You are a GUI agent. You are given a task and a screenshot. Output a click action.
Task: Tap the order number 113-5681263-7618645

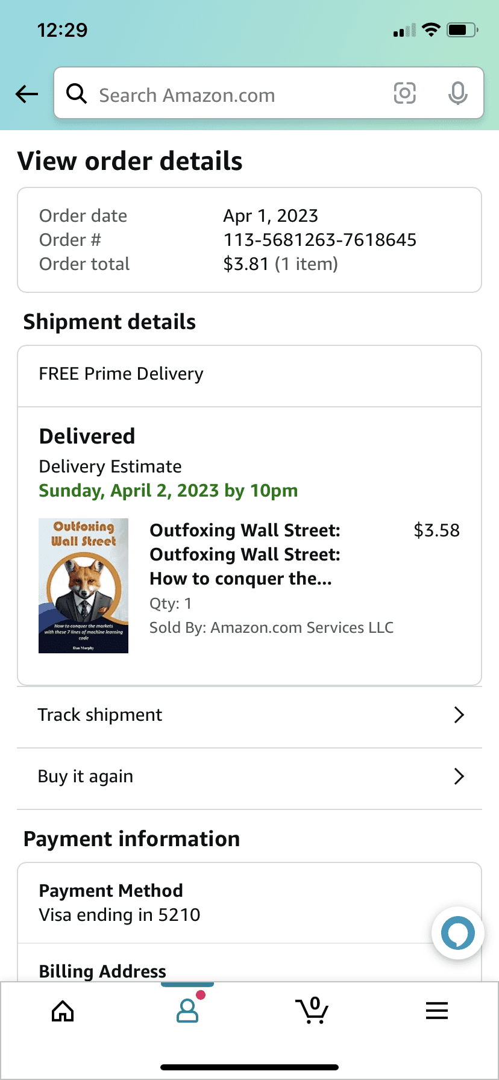(319, 240)
